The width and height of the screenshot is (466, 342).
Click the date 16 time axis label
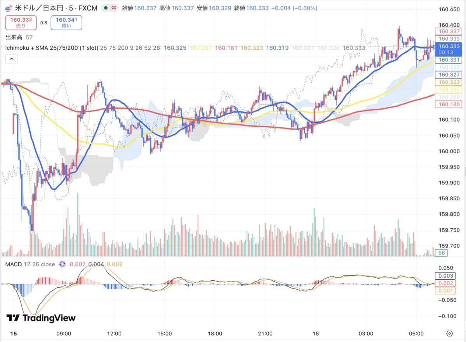point(315,333)
